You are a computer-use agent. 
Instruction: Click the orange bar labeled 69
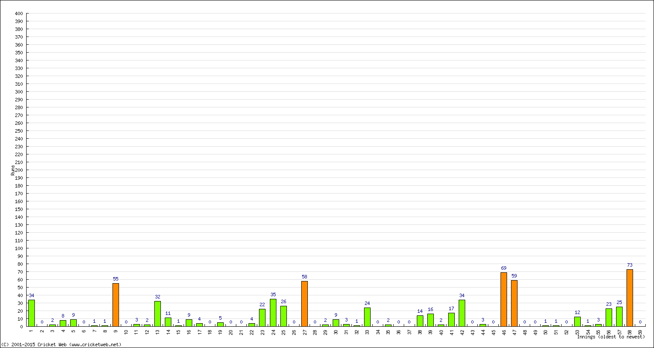(504, 299)
